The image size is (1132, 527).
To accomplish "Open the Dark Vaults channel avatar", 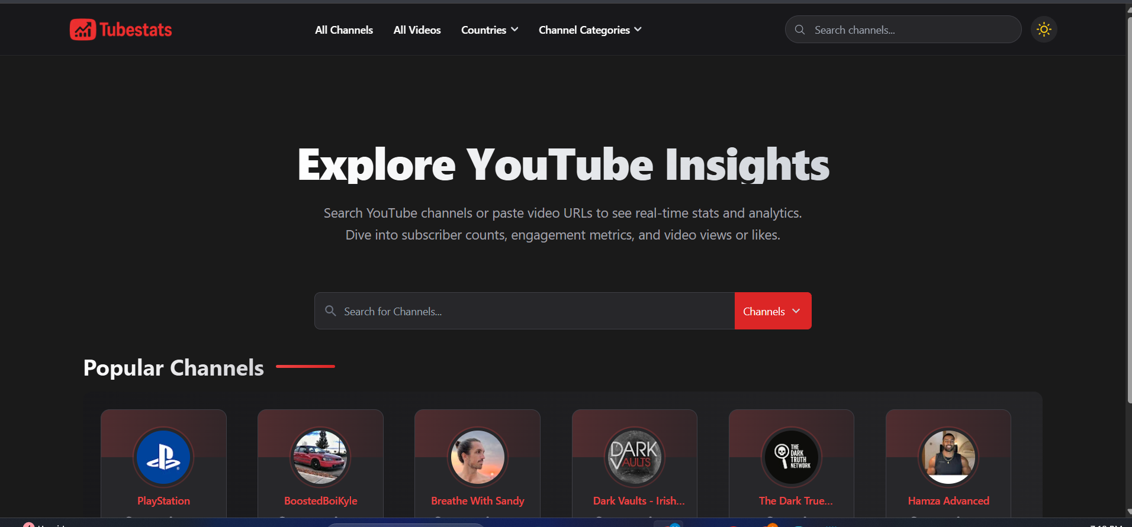I will click(635, 457).
